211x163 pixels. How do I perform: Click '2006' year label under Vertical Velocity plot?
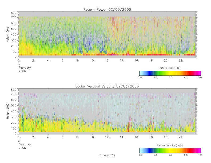click(22, 148)
